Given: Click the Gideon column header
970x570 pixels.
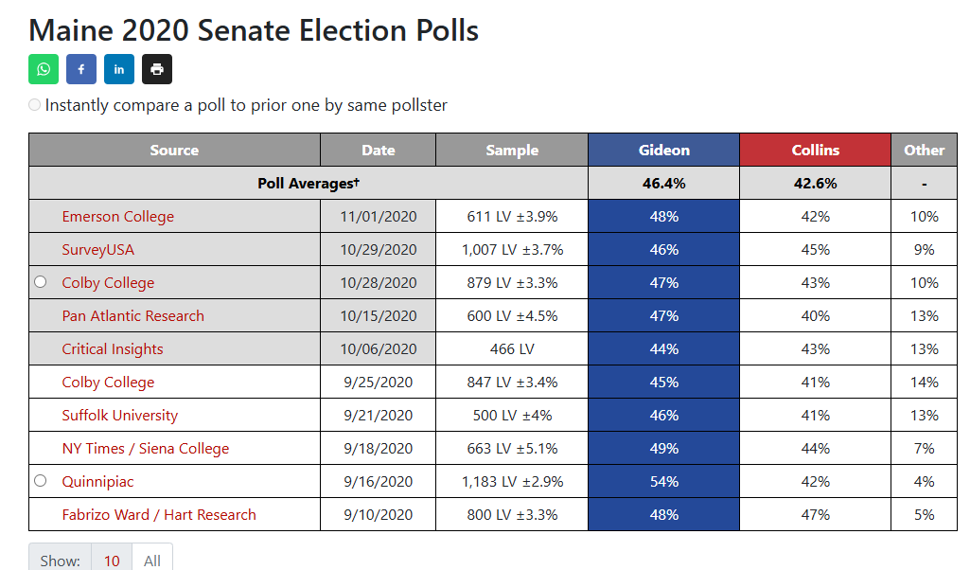Looking at the screenshot, I should (x=663, y=150).
